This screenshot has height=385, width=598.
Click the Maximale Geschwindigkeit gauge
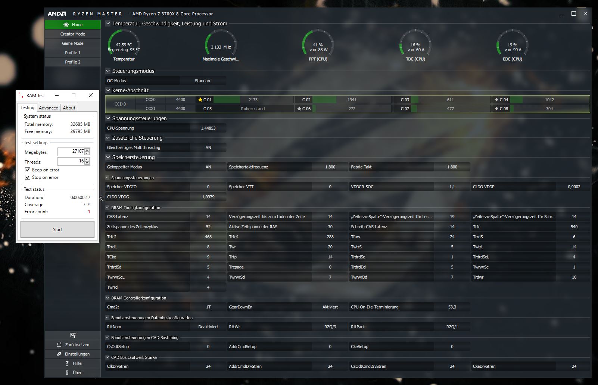click(x=221, y=46)
